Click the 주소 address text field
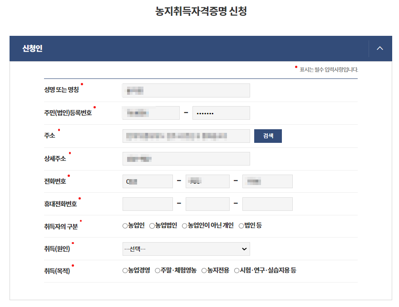 click(x=186, y=136)
